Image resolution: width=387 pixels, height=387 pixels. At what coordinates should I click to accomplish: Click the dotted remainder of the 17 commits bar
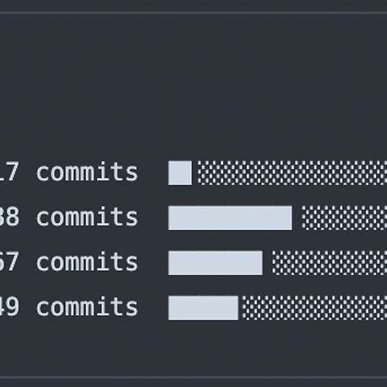pos(293,173)
